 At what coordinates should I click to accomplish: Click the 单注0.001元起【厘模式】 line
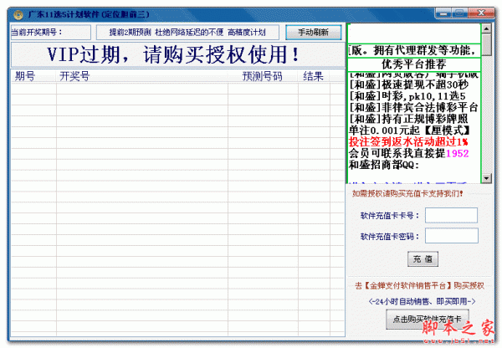click(409, 130)
